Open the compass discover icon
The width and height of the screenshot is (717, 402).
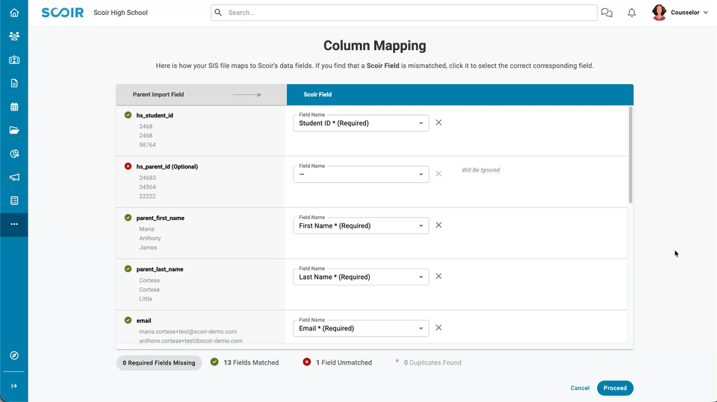click(14, 356)
